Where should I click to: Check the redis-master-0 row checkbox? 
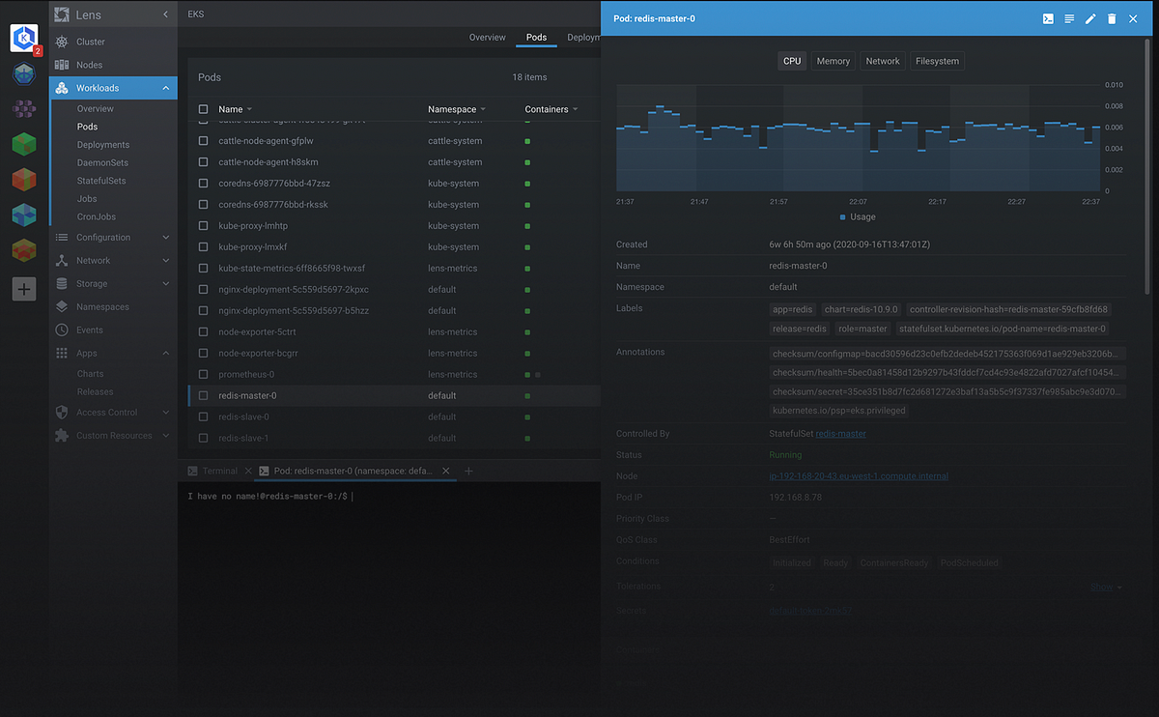tap(203, 395)
